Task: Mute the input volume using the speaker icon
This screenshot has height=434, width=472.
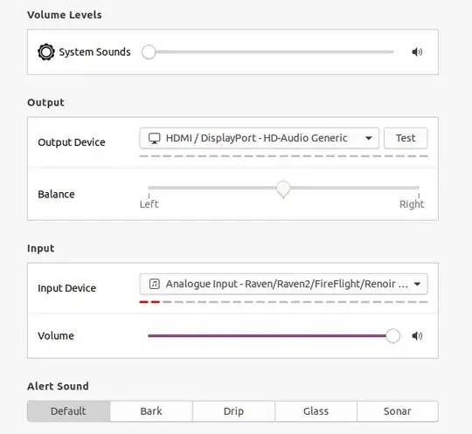Action: click(x=417, y=335)
